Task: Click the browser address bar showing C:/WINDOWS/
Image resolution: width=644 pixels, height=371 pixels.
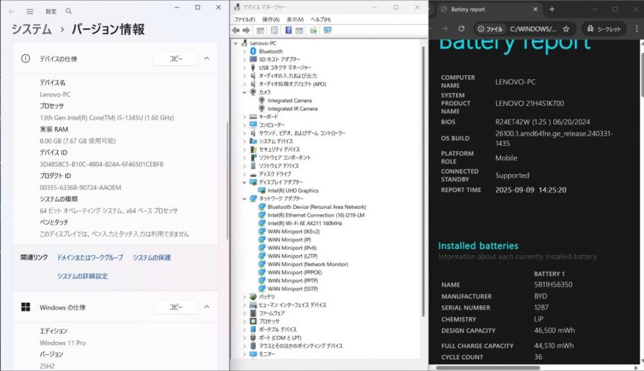Action: coord(533,29)
